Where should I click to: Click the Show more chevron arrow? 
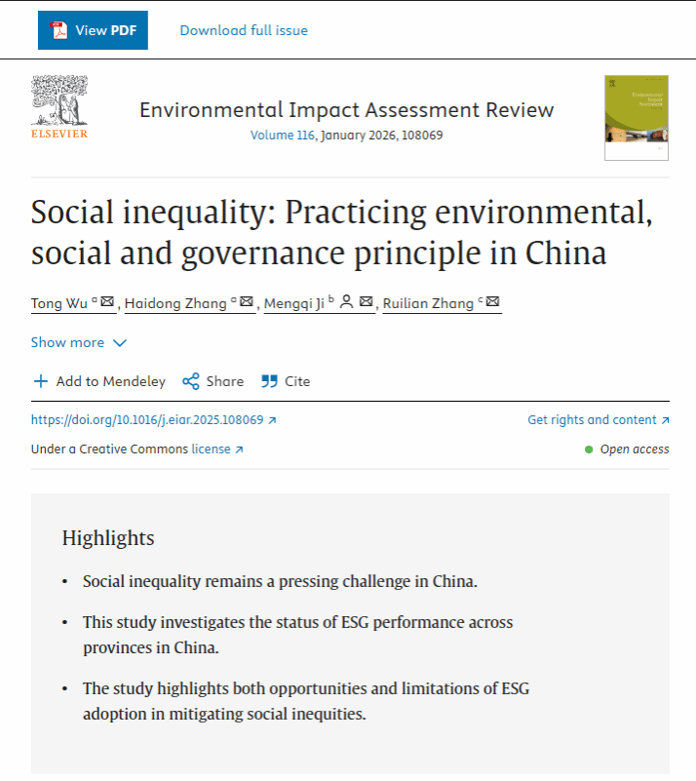(x=120, y=343)
